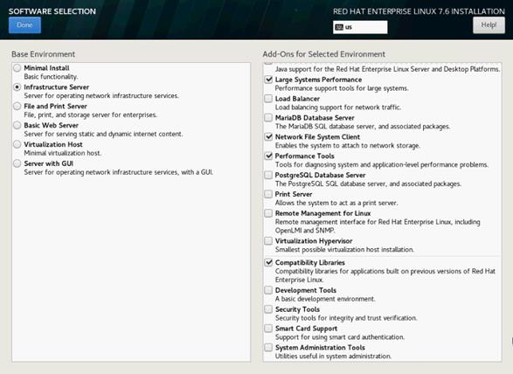Image resolution: width=513 pixels, height=374 pixels.
Task: Click 'Load balancing support for network traffic.' text
Action: (x=338, y=107)
